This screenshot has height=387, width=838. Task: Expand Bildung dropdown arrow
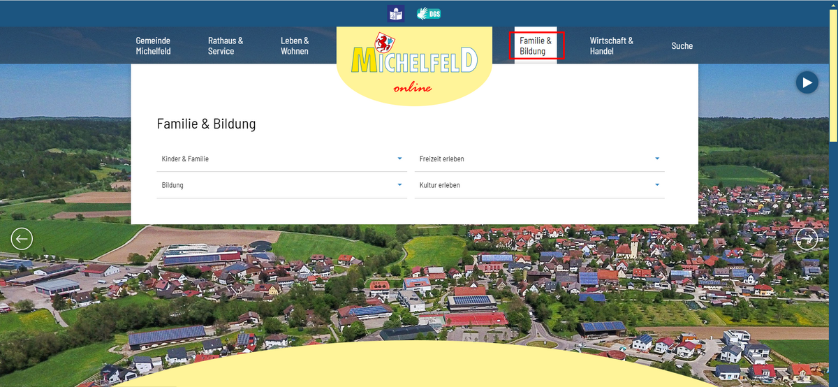(400, 185)
